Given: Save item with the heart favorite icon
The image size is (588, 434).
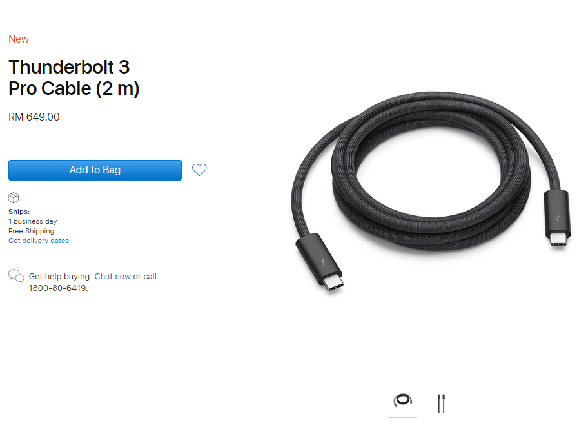Looking at the screenshot, I should tap(199, 170).
